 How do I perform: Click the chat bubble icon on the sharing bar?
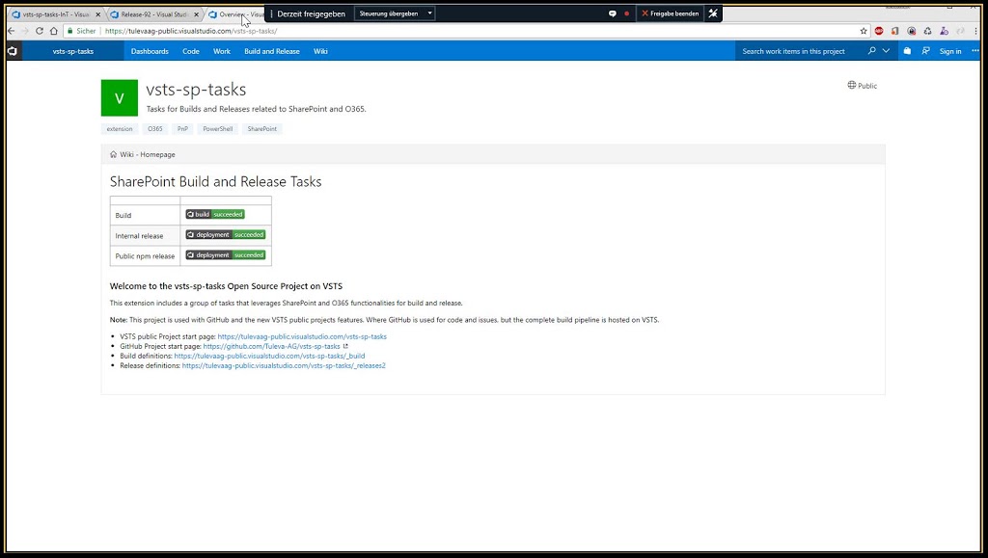coord(613,13)
